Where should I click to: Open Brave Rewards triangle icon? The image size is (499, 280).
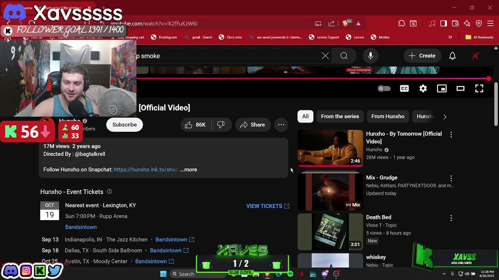pyautogui.click(x=358, y=23)
